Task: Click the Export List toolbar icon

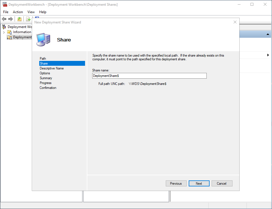Action: click(28, 19)
